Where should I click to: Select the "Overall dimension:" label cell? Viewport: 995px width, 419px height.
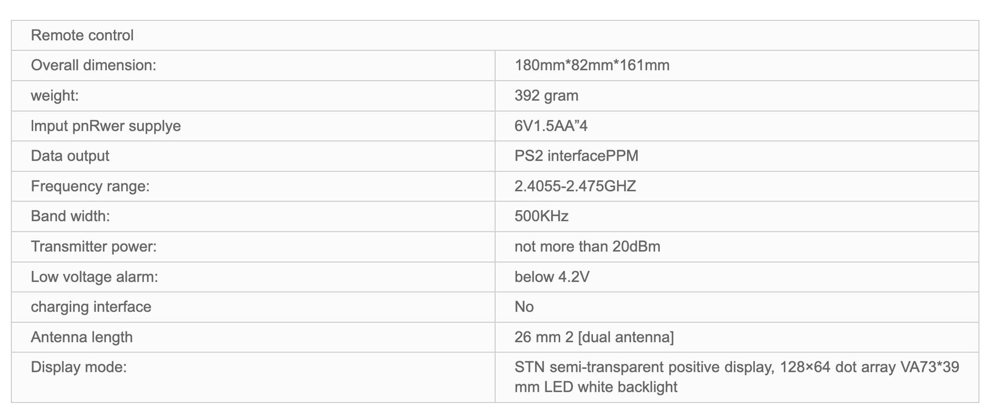[x=94, y=65]
